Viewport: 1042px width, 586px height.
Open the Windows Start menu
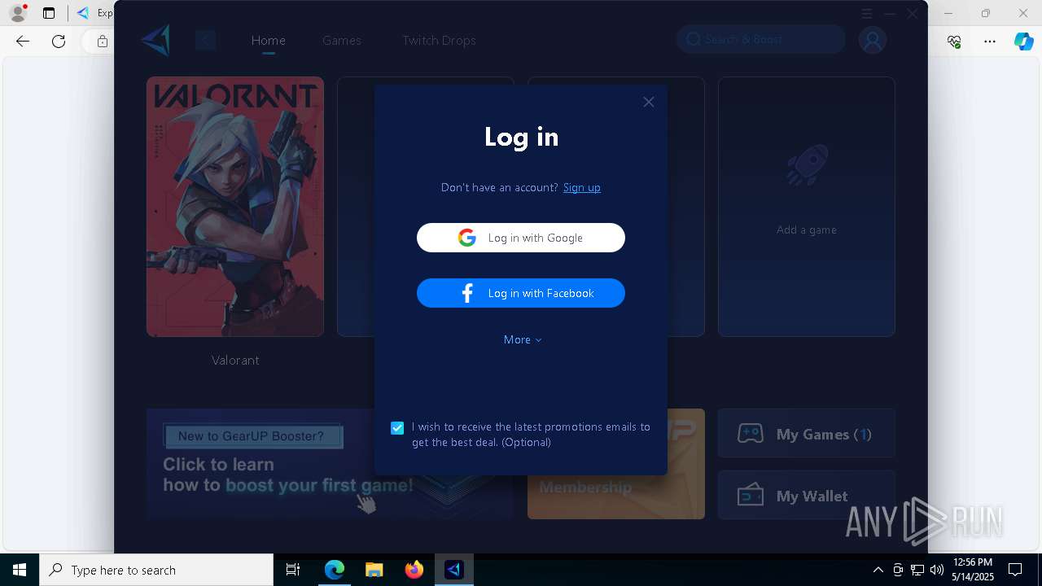20,570
